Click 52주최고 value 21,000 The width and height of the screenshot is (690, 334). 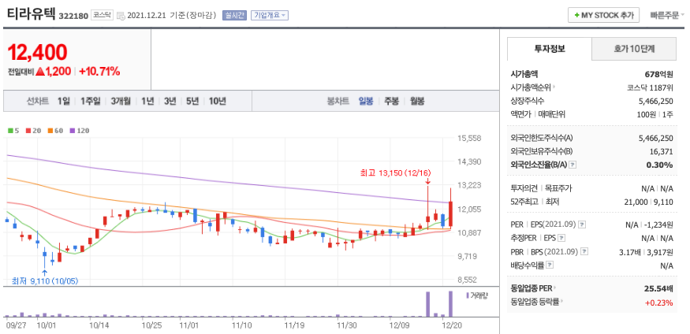(637, 202)
